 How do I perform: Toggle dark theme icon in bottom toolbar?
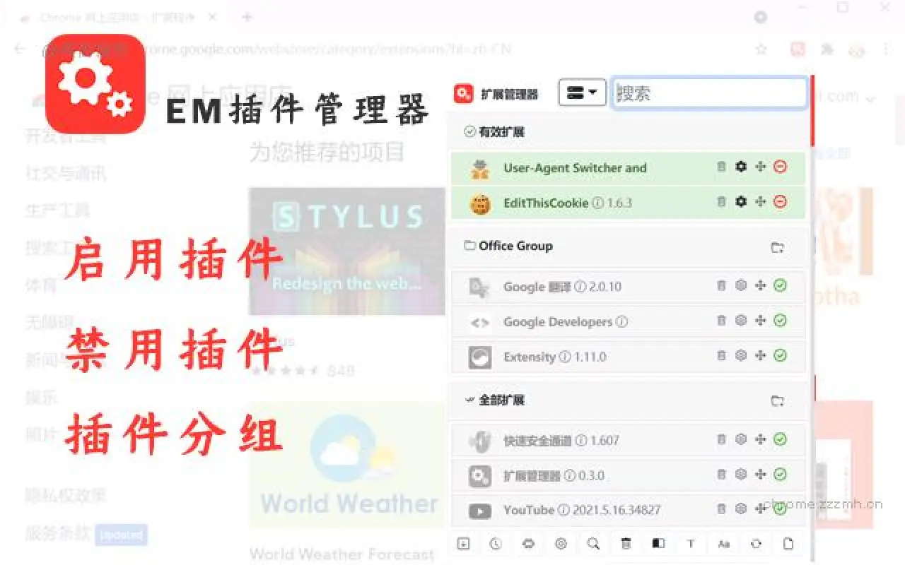point(658,544)
